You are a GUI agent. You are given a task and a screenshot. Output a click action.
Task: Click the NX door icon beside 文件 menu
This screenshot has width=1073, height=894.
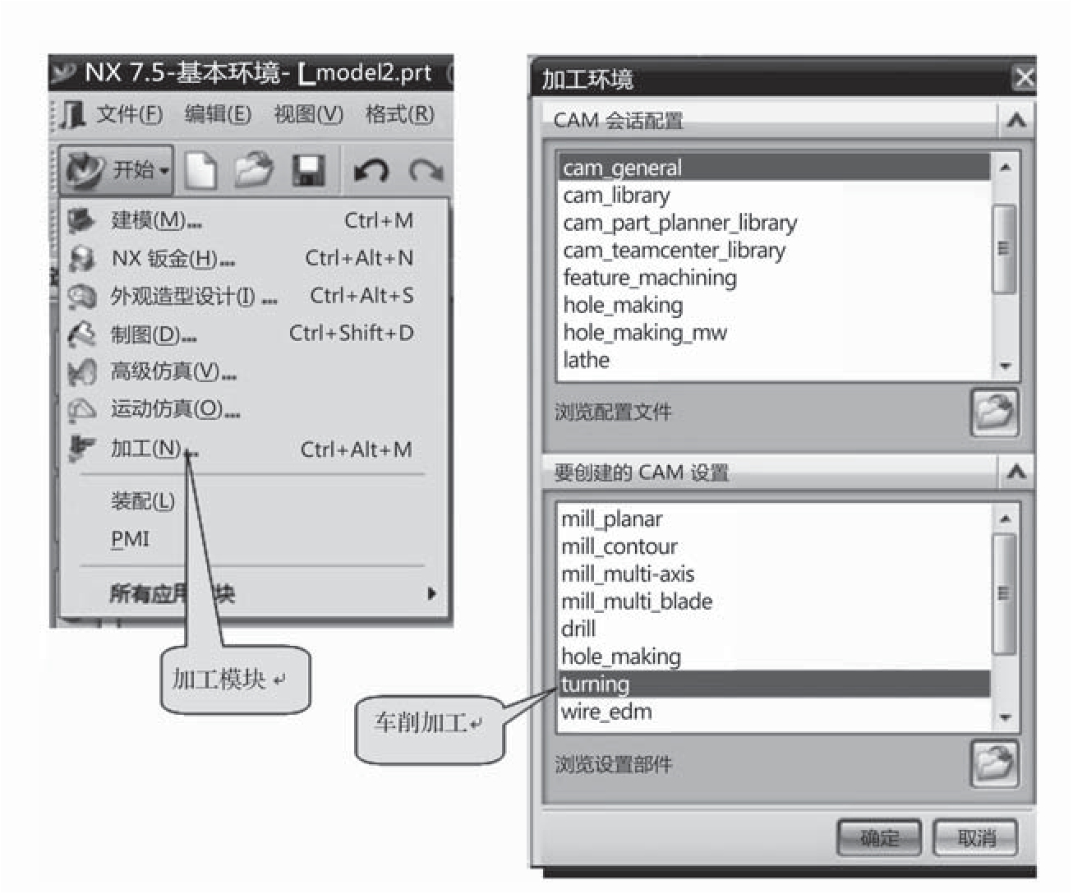[x=73, y=114]
